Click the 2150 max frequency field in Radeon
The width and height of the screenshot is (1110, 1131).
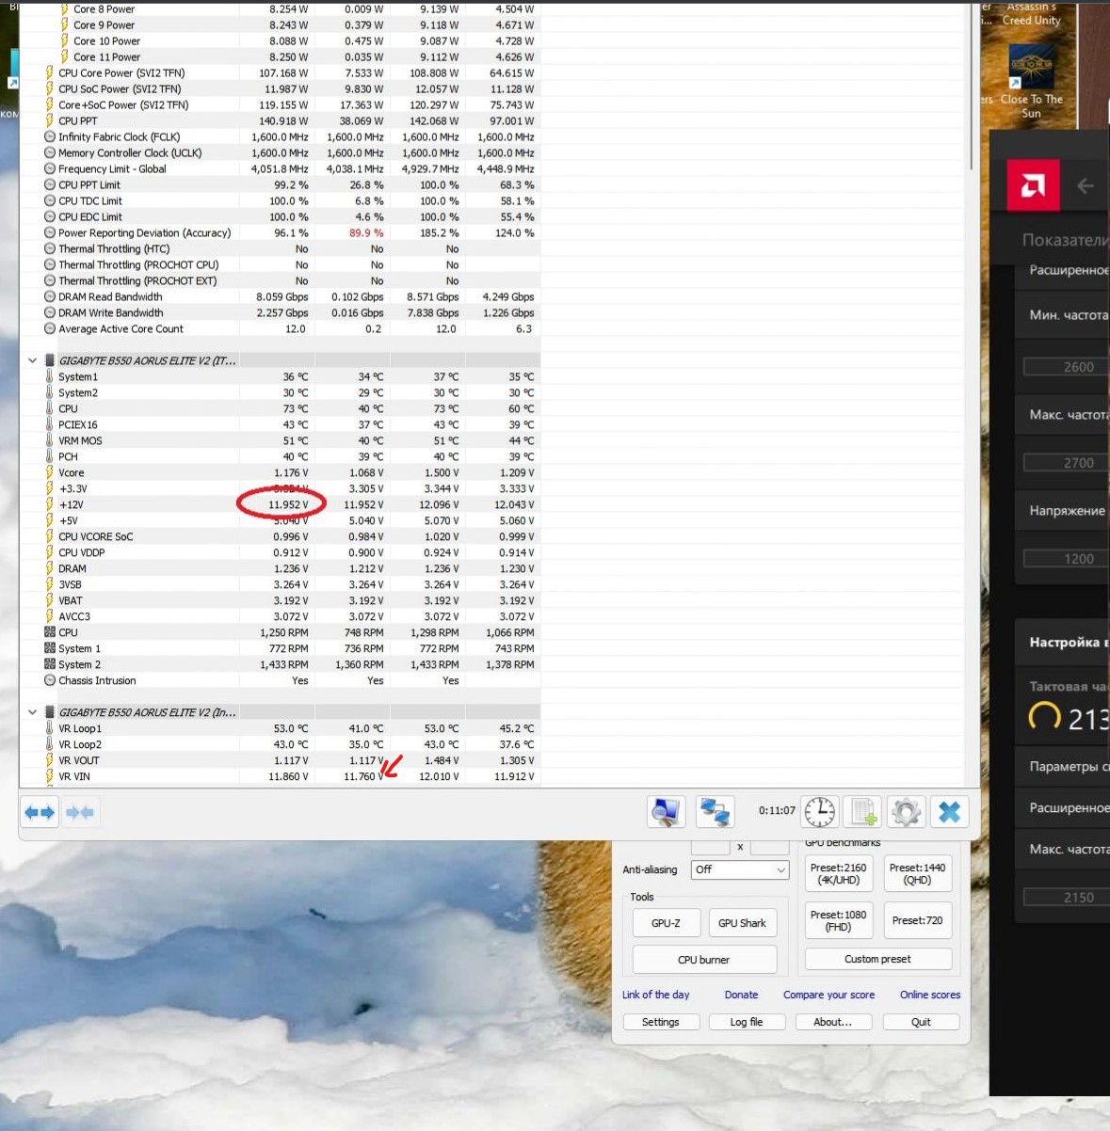1067,898
